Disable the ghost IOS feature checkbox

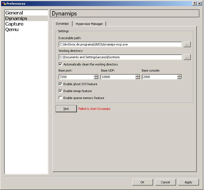(61, 84)
